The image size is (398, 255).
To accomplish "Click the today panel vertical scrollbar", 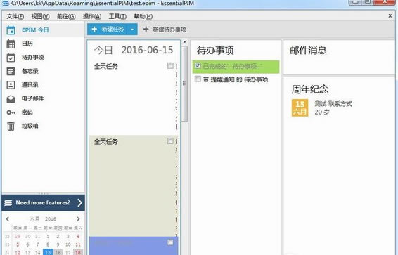I will 185,84.
